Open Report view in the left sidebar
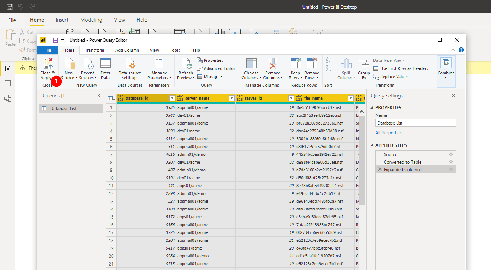The height and width of the screenshot is (270, 491). point(7,68)
